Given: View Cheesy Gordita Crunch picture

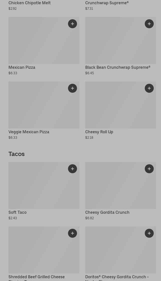Looking at the screenshot, I should 115,187.
